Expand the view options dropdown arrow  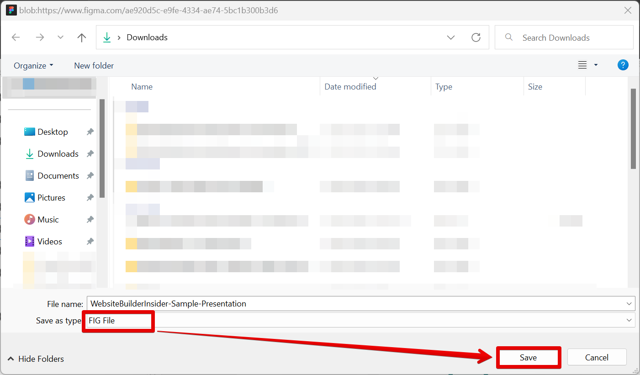click(x=596, y=65)
